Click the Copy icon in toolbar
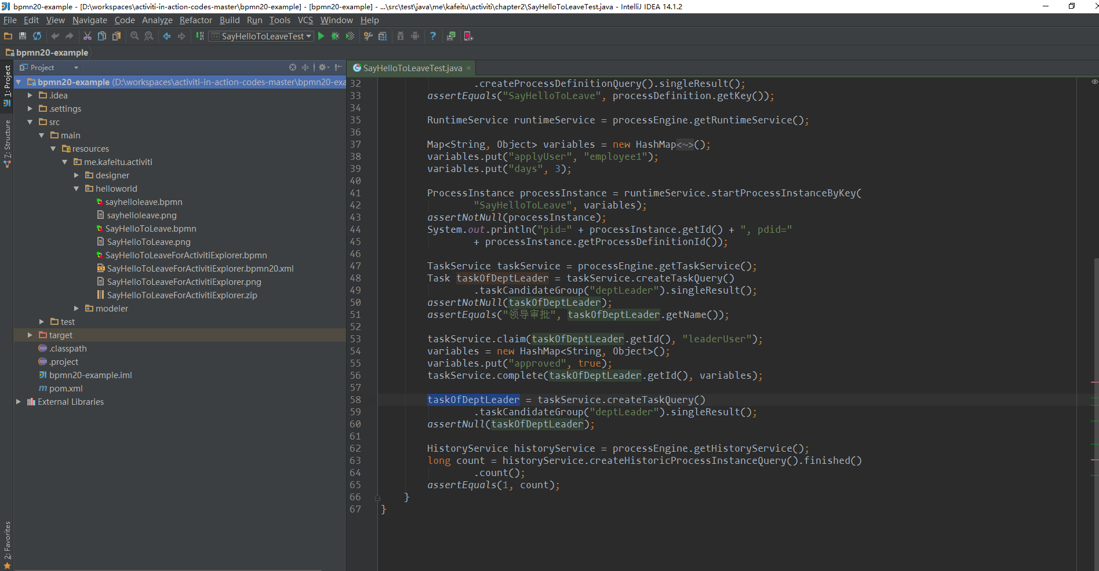Image resolution: width=1099 pixels, height=571 pixels. coord(102,36)
